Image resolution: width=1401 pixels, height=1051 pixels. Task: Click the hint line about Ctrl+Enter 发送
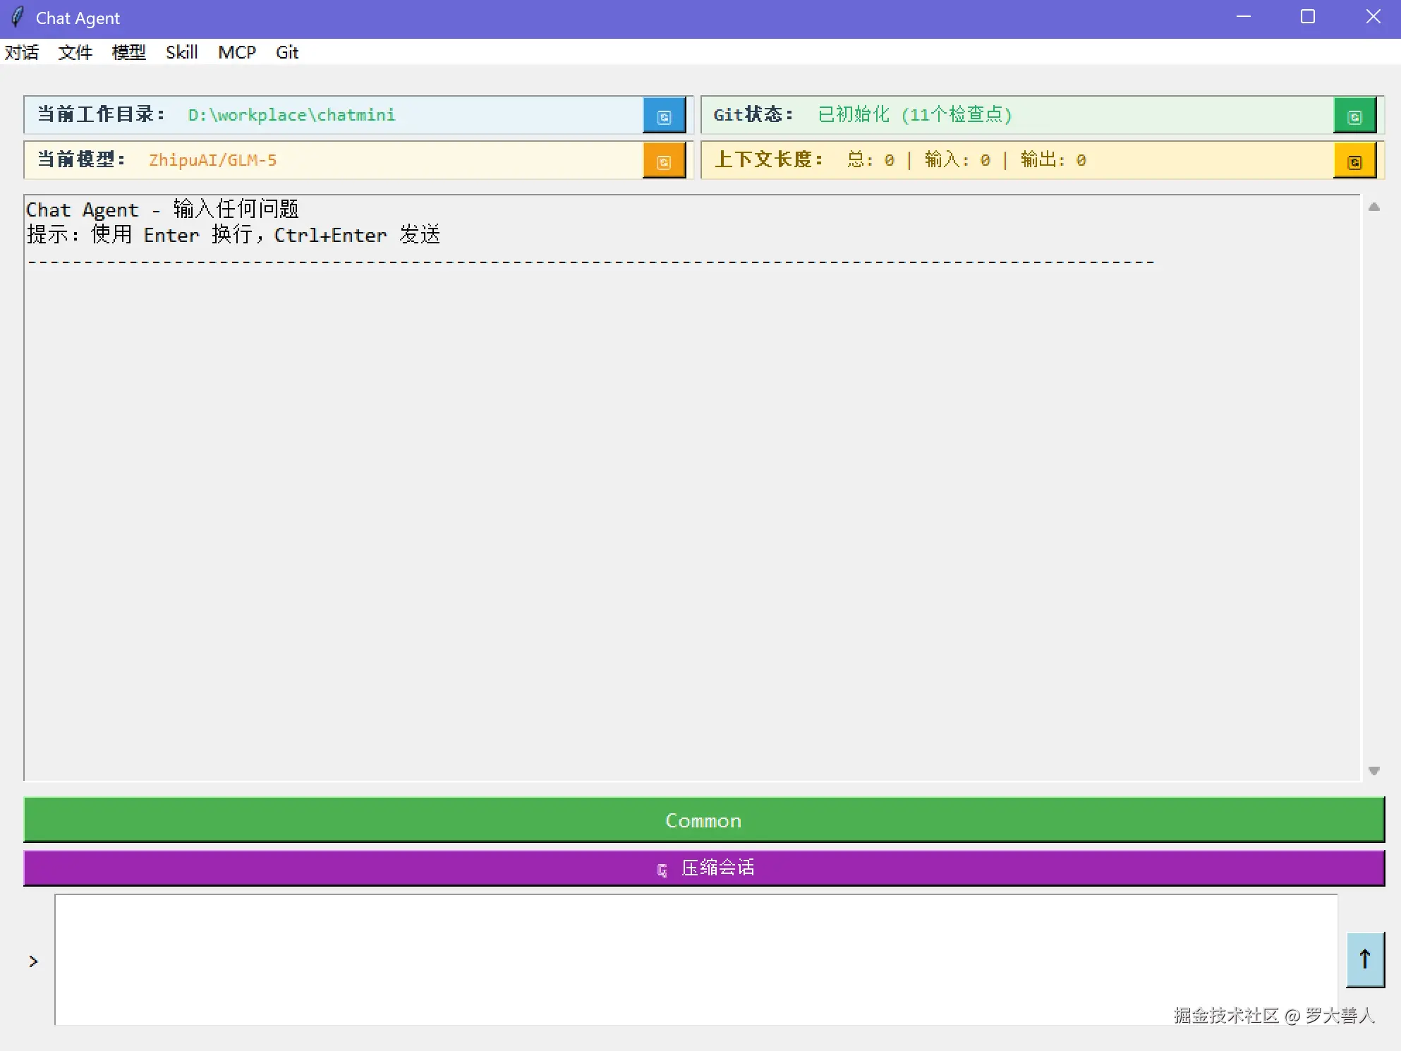233,235
